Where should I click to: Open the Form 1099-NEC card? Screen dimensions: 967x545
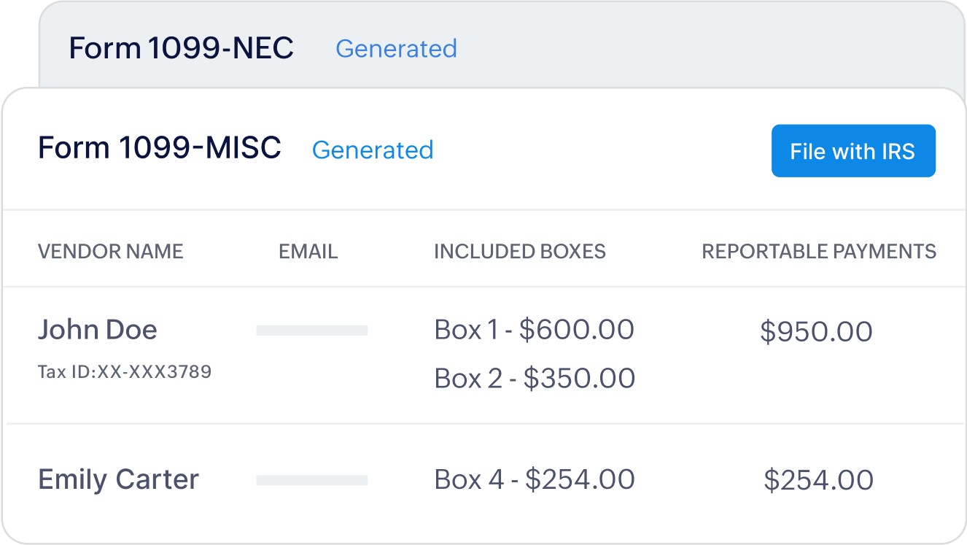pos(181,48)
